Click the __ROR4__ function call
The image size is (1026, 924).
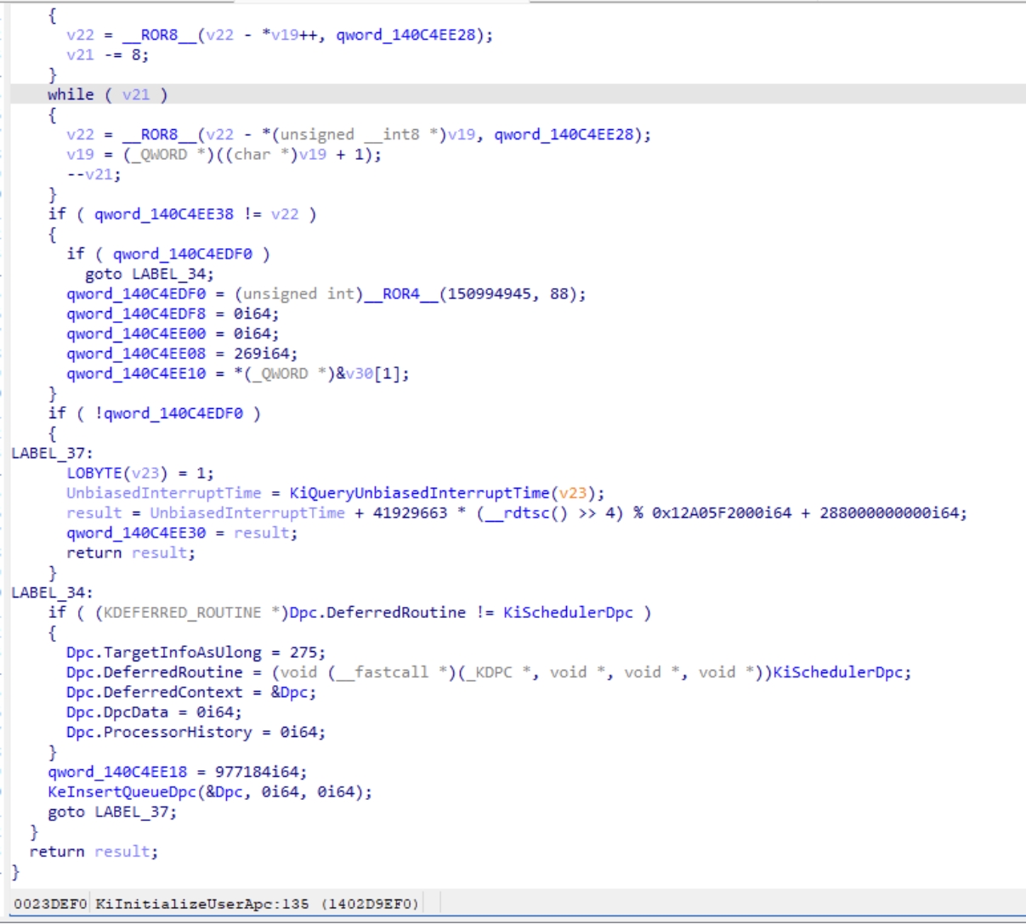[400, 294]
